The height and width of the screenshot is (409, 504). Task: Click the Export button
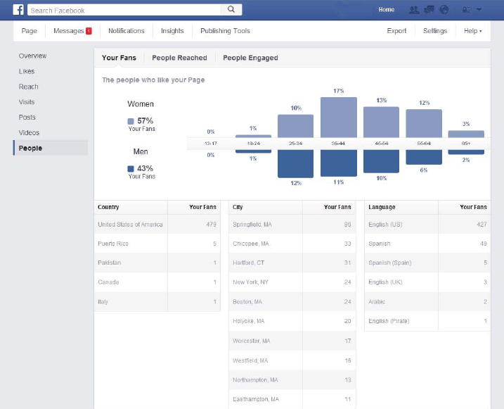point(396,31)
